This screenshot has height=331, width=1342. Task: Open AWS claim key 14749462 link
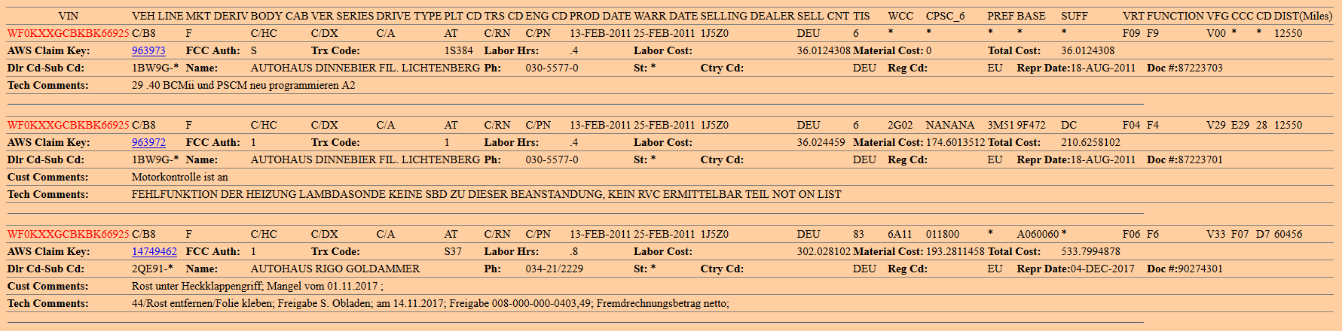tap(154, 251)
